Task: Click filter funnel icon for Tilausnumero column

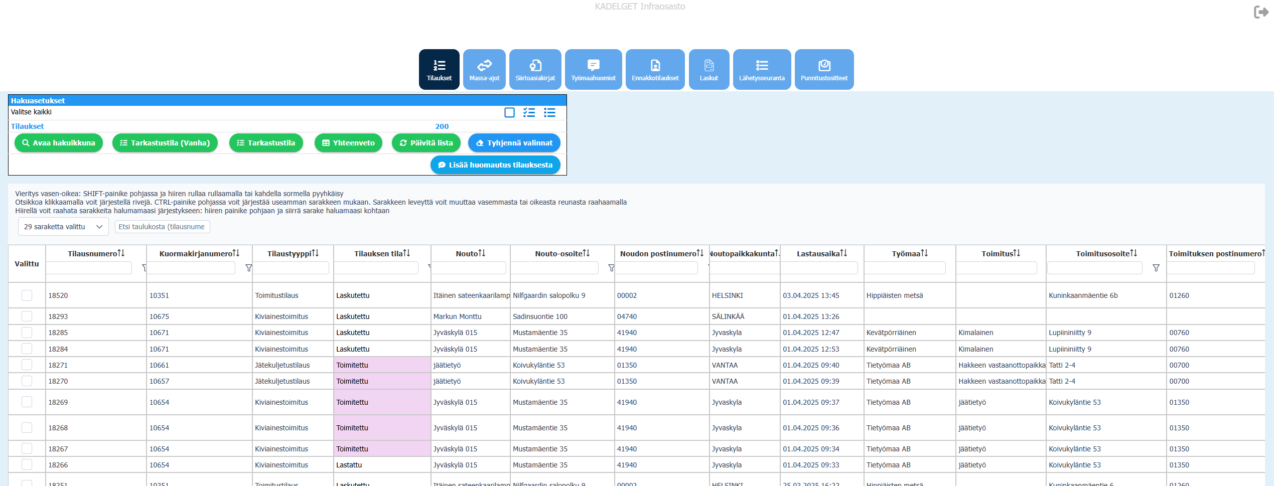Action: pyautogui.click(x=144, y=268)
